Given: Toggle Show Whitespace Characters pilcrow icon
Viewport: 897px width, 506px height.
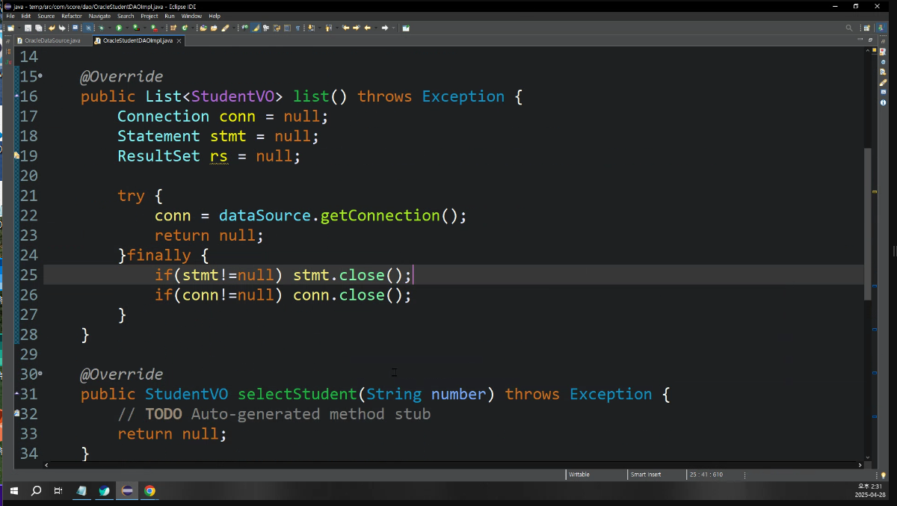Looking at the screenshot, I should point(298,28).
